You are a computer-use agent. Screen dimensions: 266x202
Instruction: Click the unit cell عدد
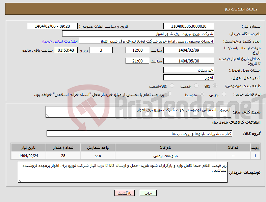[x=98, y=156]
